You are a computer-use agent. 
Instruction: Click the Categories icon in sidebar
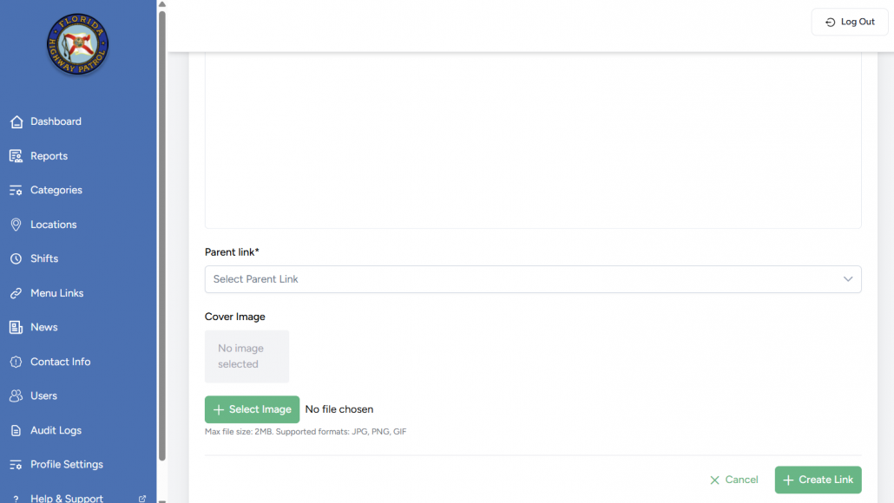click(x=16, y=190)
